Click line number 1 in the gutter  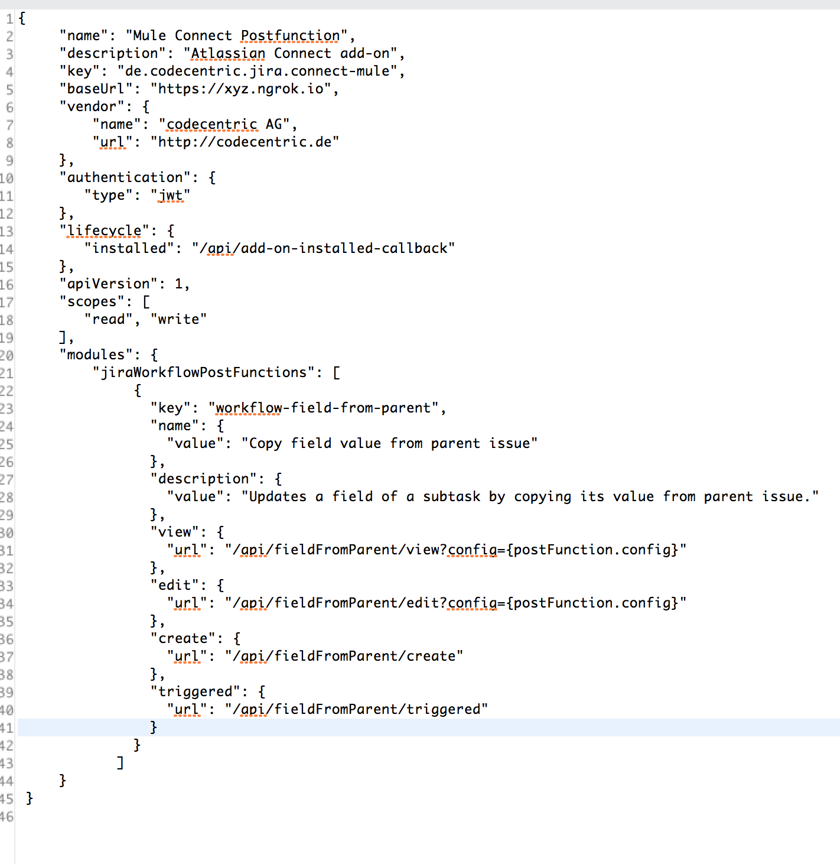[9, 19]
